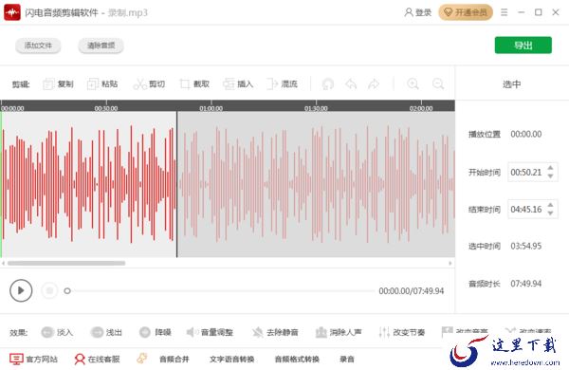Zoom out of the waveform
This screenshot has height=370, width=569.
coord(438,83)
